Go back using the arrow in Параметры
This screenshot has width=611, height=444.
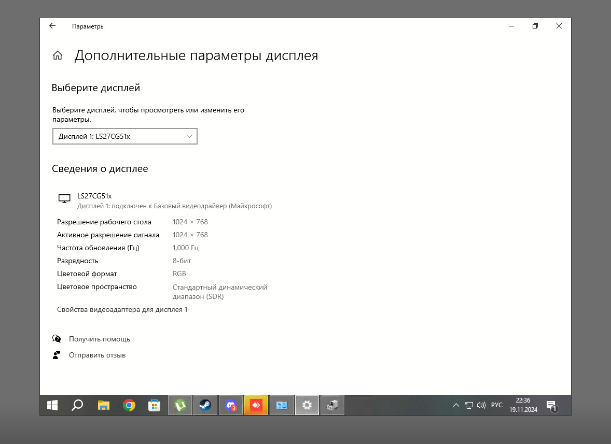[x=52, y=26]
